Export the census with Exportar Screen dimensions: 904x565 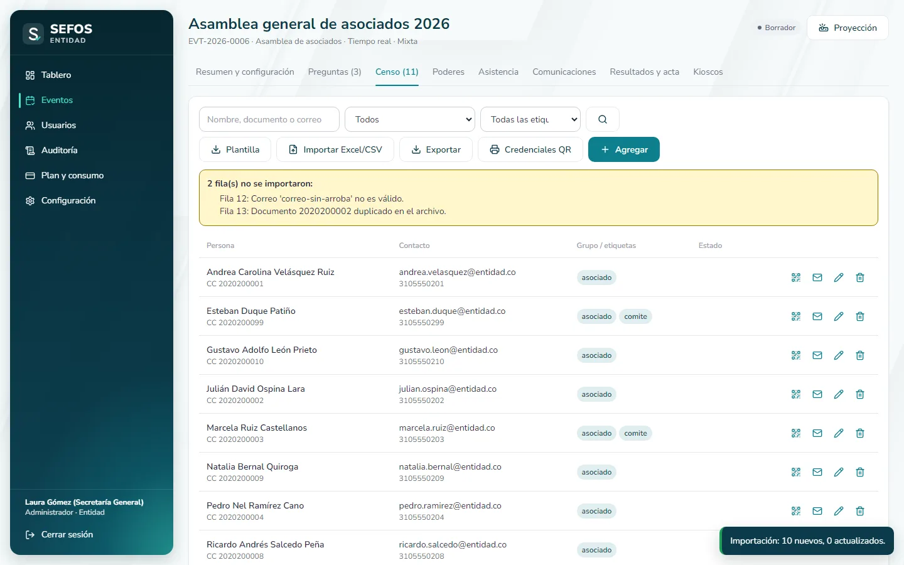tap(436, 149)
